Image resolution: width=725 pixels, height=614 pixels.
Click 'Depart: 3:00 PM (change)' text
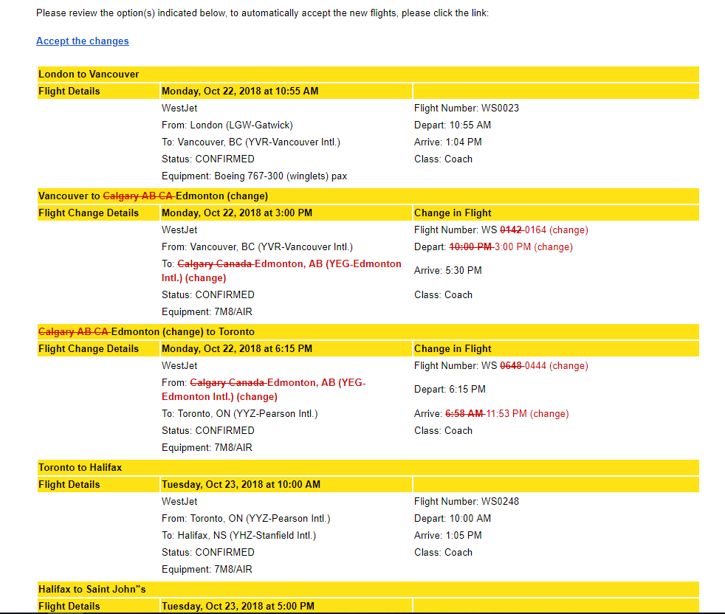click(493, 247)
